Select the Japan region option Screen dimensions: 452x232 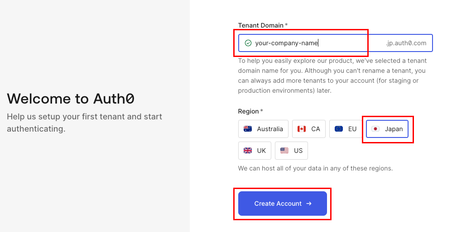tap(387, 129)
